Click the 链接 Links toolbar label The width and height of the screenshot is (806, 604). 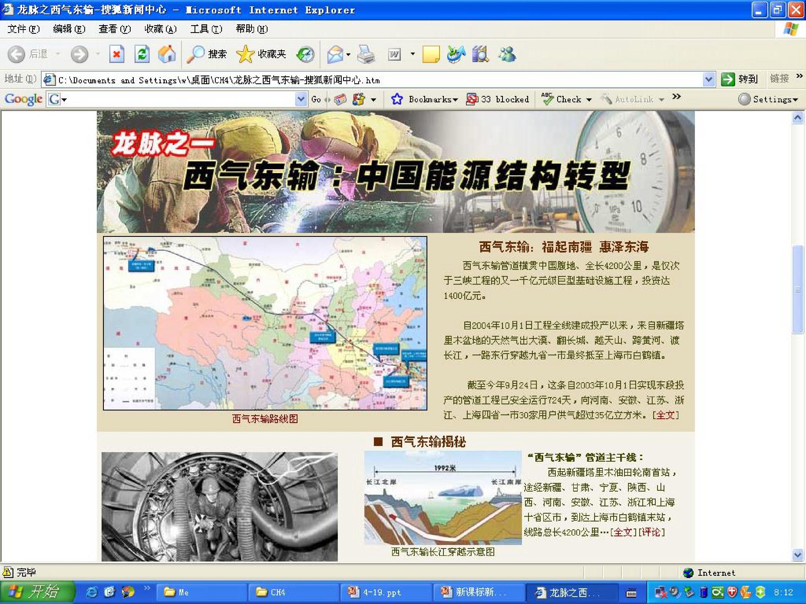pyautogui.click(x=779, y=78)
